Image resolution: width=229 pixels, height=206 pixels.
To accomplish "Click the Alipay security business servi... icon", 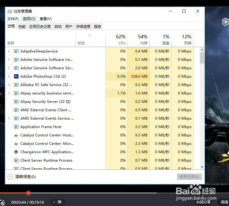I will point(16,93).
